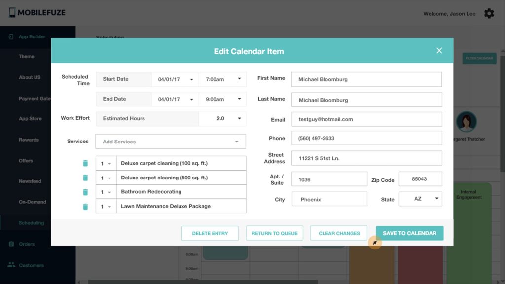Screen dimensions: 505x284
Task: Delete the Bathroom Redecorating service with trash icon
Action: 85,192
